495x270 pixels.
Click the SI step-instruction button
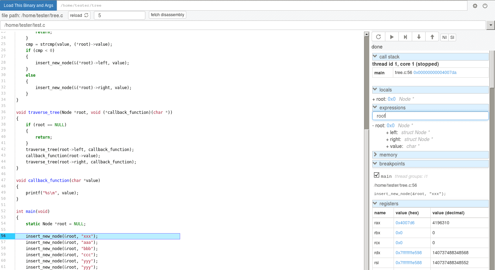pyautogui.click(x=452, y=37)
